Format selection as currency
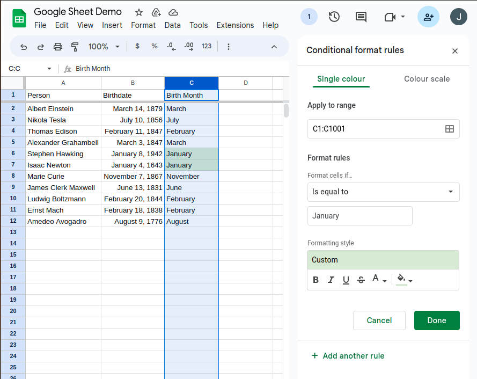The height and width of the screenshot is (379, 477). click(x=137, y=46)
